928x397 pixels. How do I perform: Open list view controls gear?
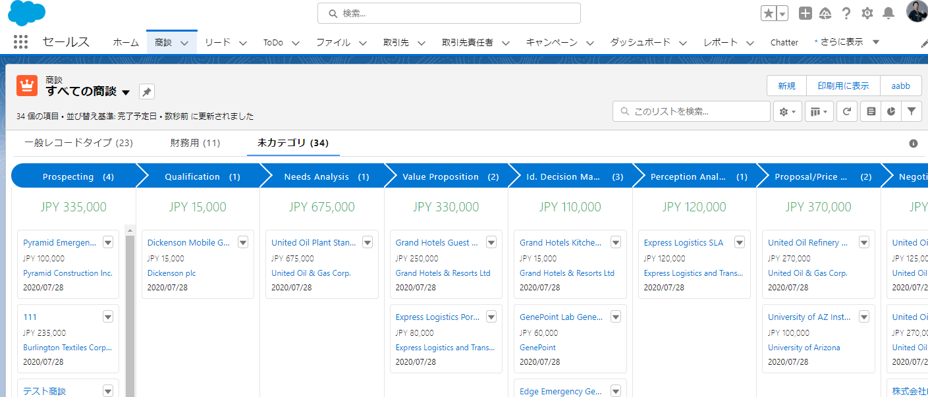coord(788,112)
